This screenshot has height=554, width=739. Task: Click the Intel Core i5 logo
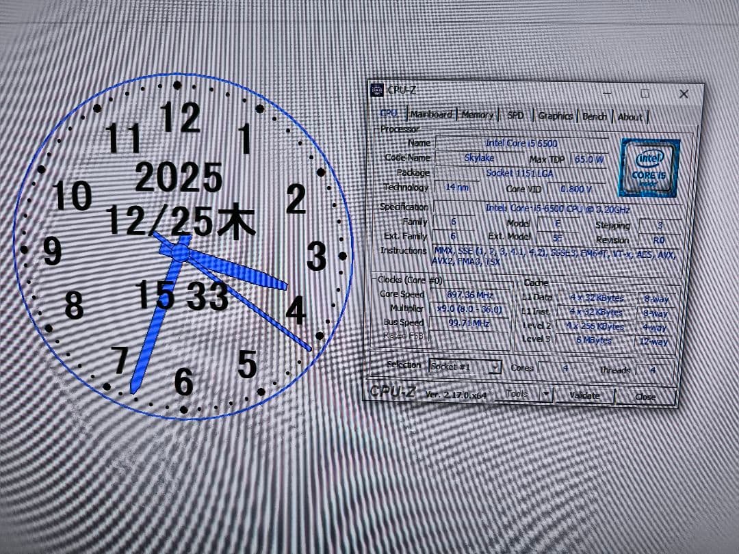coord(649,168)
